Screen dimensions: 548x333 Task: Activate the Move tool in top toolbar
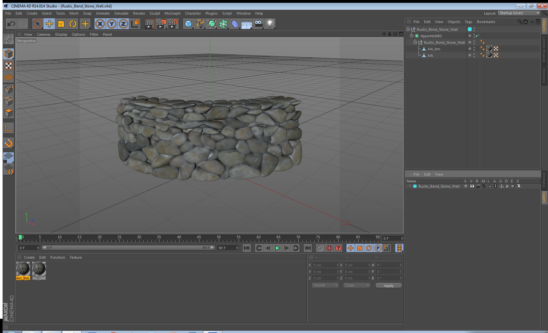pos(49,24)
